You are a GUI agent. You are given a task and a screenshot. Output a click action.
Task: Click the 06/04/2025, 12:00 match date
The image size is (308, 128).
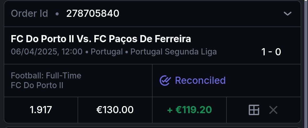(46, 52)
